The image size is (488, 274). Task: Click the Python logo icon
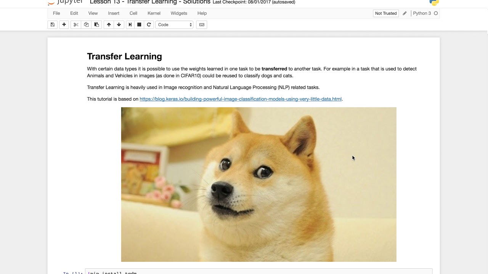pos(434,2)
